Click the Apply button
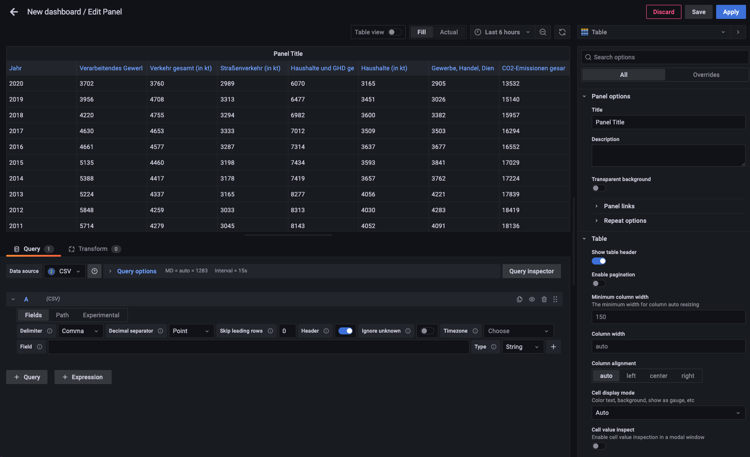The image size is (750, 457). click(731, 12)
